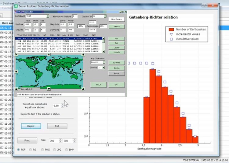Click the world map in the SEISAN window
The height and width of the screenshot is (163, 229).
49,72
